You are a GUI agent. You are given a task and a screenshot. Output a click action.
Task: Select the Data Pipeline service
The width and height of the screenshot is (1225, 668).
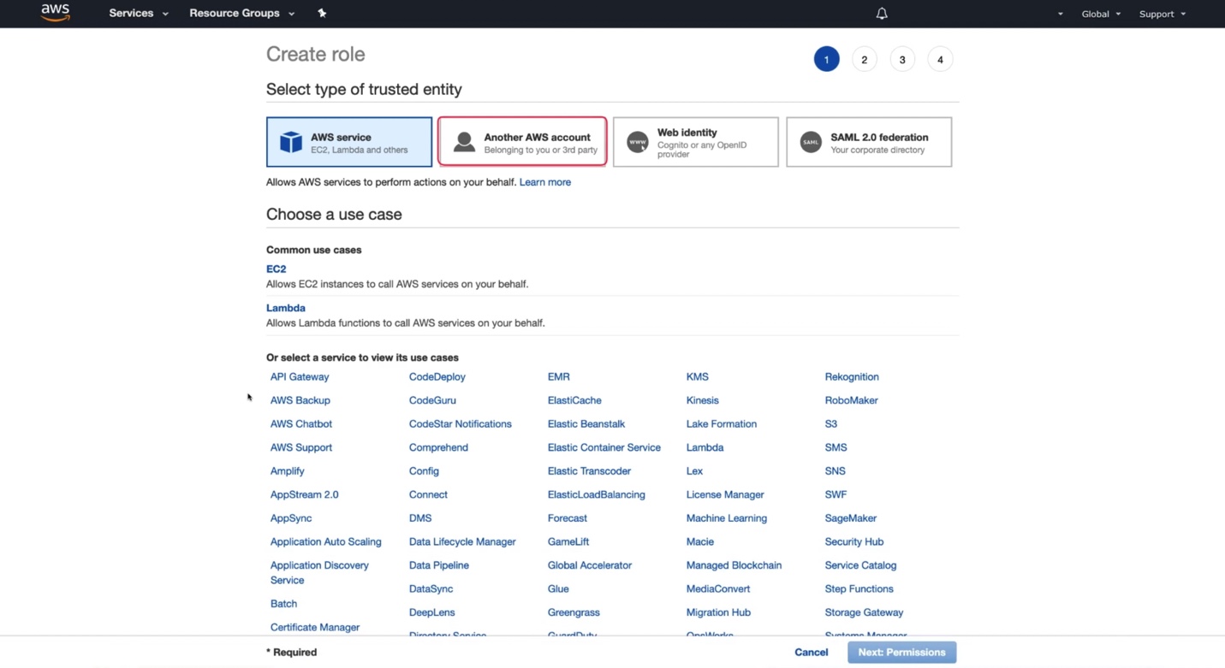click(439, 565)
